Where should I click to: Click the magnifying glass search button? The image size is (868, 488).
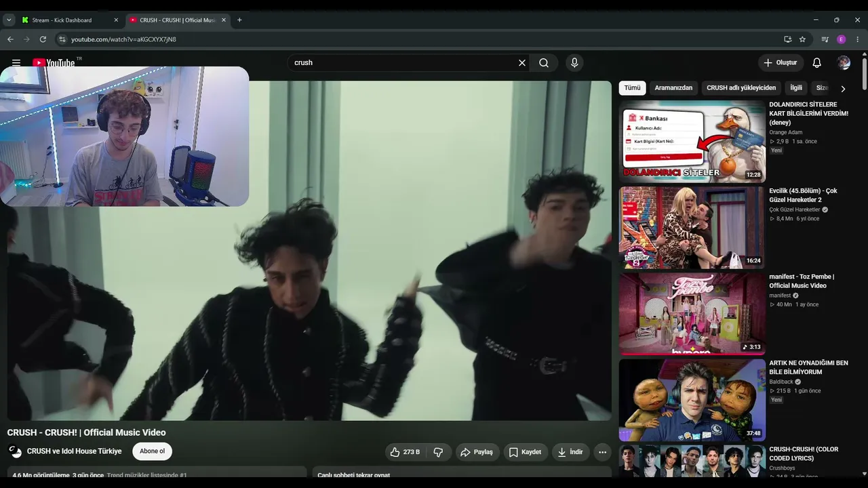click(544, 63)
